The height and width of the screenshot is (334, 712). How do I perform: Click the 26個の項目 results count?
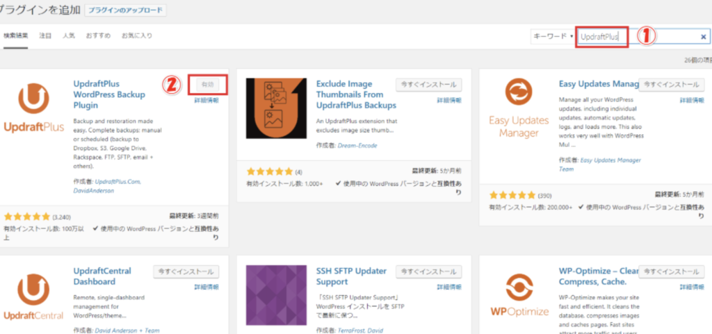pos(698,60)
